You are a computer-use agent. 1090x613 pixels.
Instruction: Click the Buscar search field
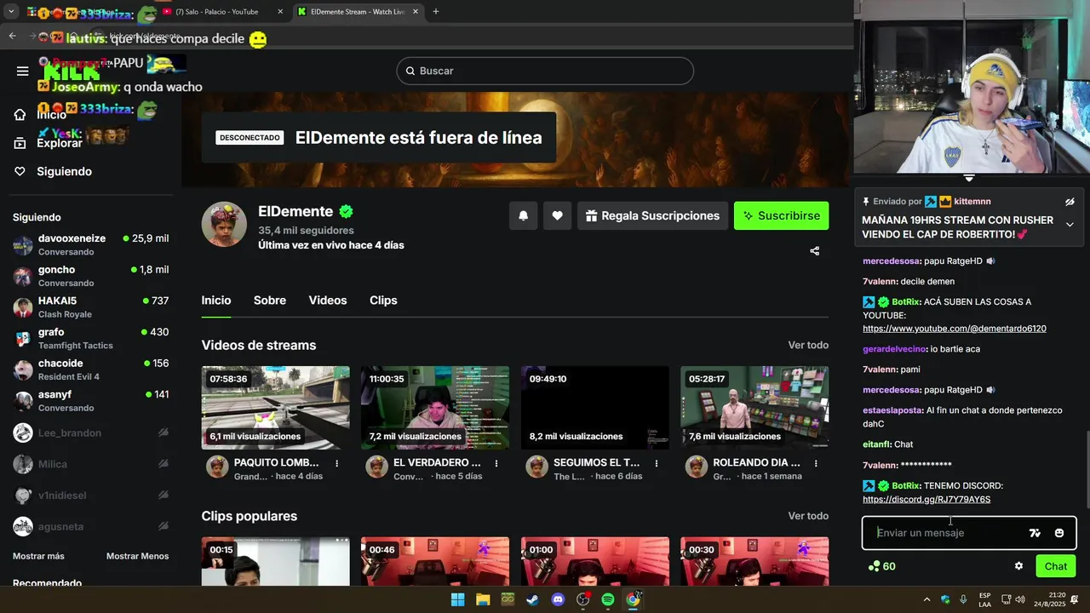pyautogui.click(x=545, y=71)
